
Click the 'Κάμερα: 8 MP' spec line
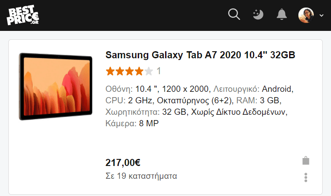pos(132,123)
